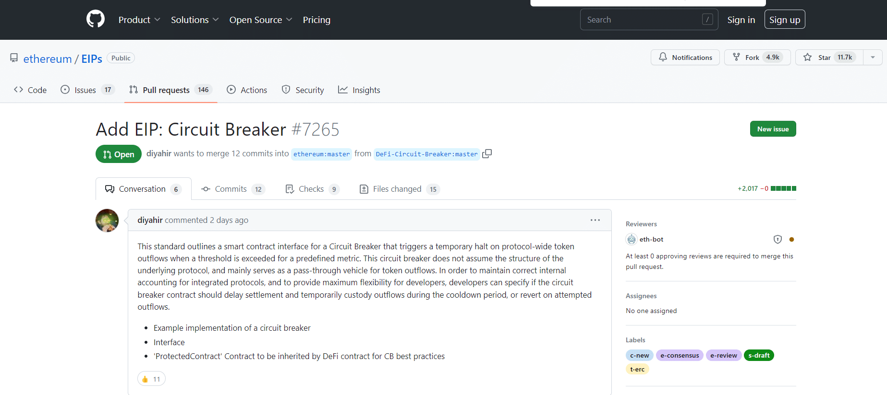The height and width of the screenshot is (395, 887).
Task: Click the ethereum:master base branch
Action: [x=321, y=154]
